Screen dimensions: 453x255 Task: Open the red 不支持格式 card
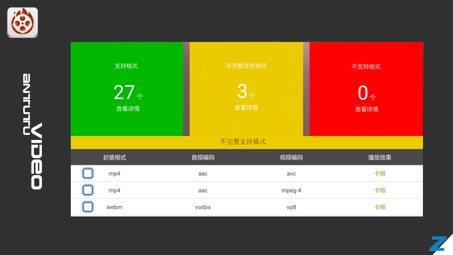[x=366, y=89]
